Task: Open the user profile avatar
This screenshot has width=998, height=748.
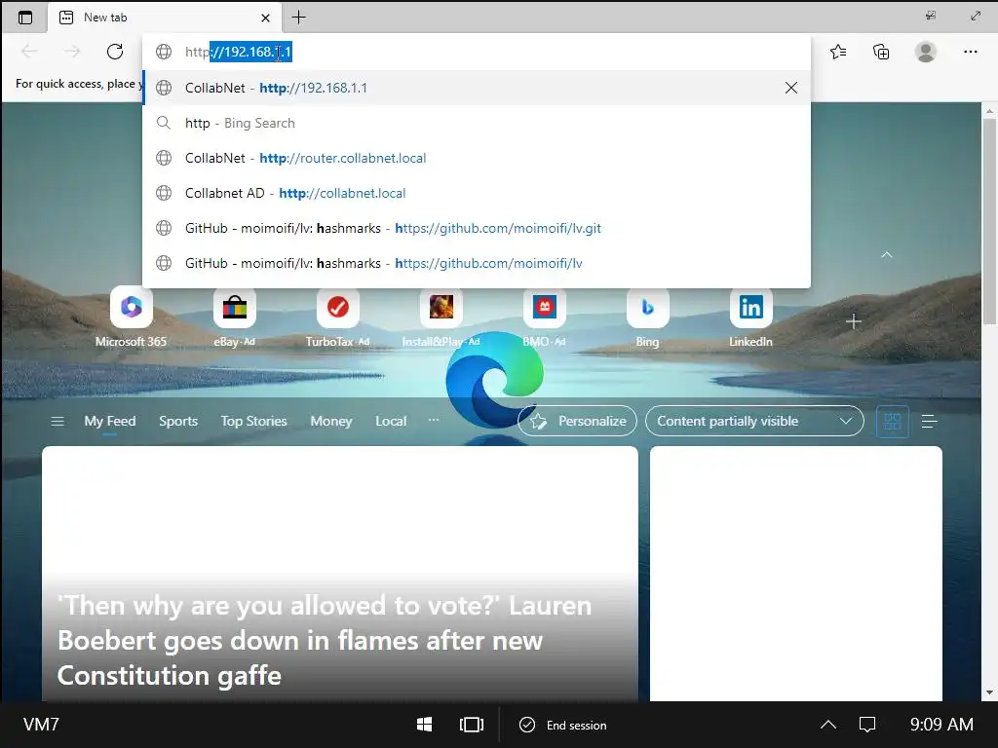Action: click(x=926, y=52)
